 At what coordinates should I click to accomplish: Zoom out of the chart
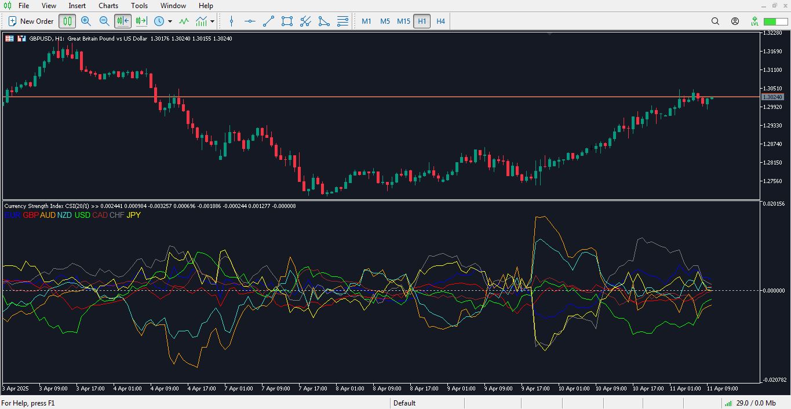click(x=105, y=21)
